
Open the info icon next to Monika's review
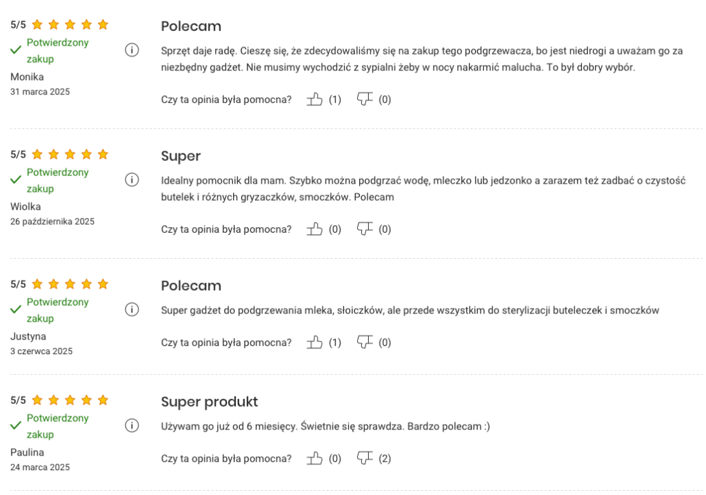pos(132,50)
